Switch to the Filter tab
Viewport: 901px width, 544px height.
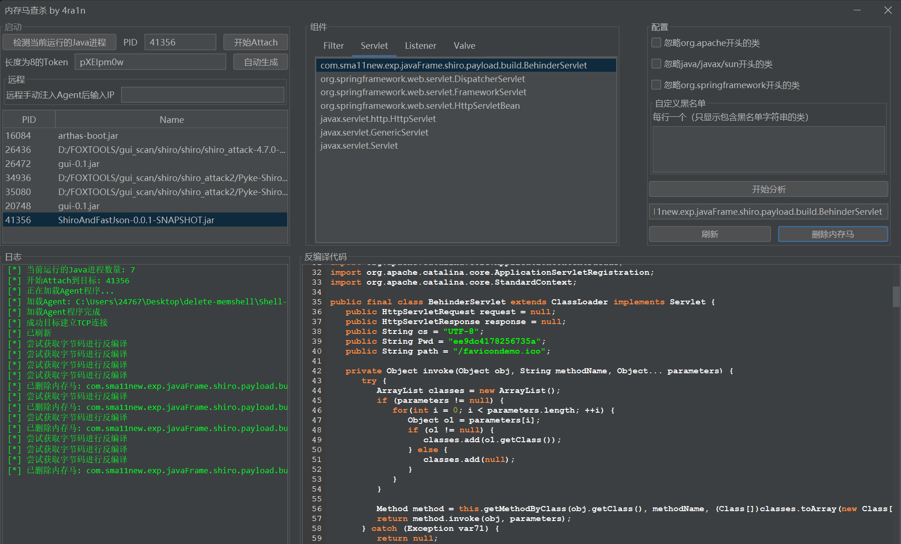tap(333, 45)
